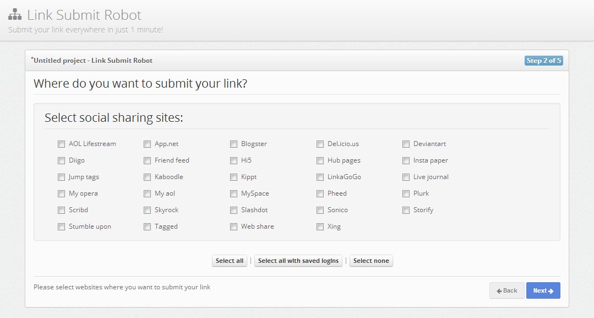Select the Insta paper checkbox
The image size is (594, 318).
point(406,160)
